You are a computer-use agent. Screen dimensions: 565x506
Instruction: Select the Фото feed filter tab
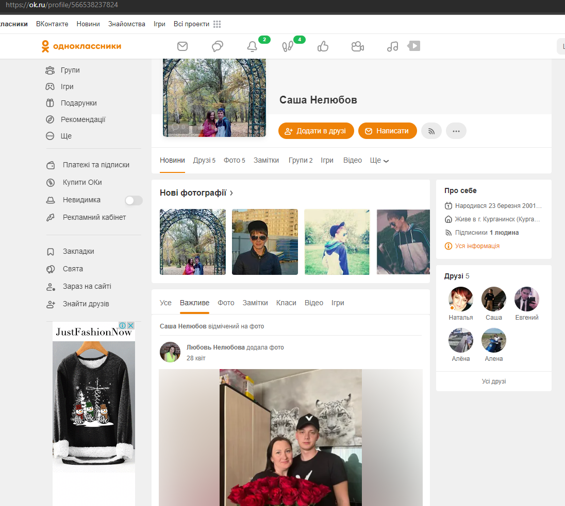point(226,303)
